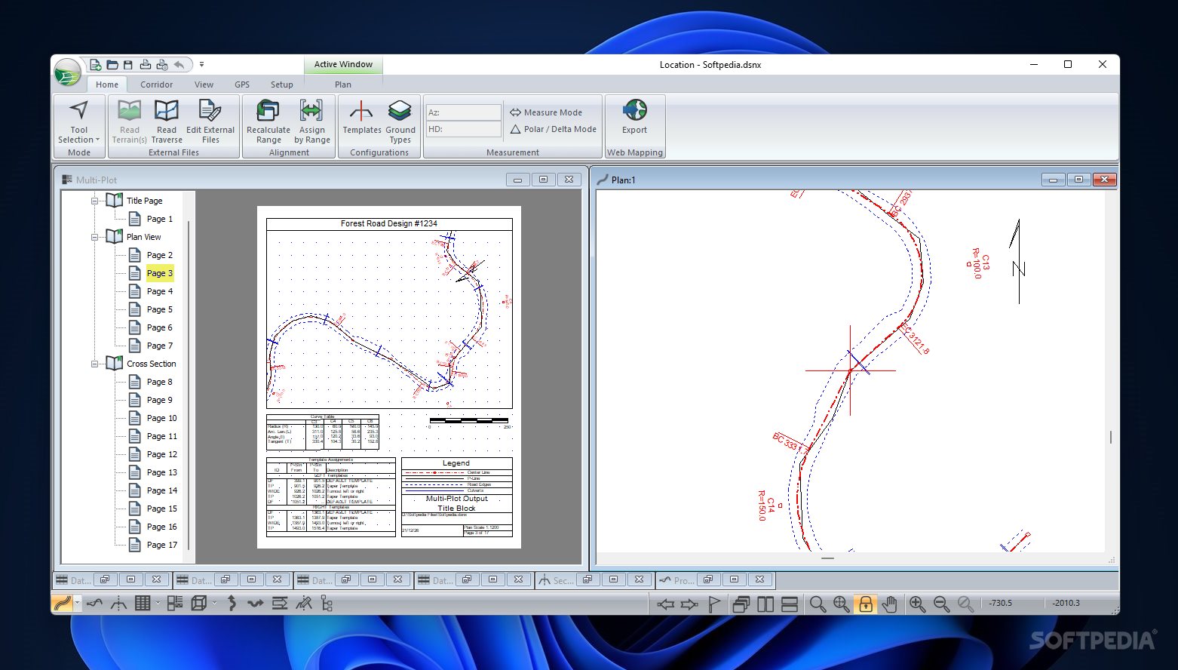Screen dimensions: 1178x670
Task: Open the 3D box view icon
Action: pyautogui.click(x=199, y=604)
